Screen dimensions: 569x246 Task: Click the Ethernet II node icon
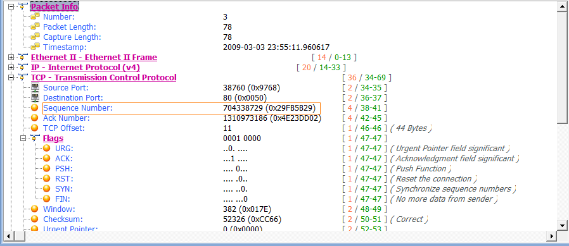(23, 58)
